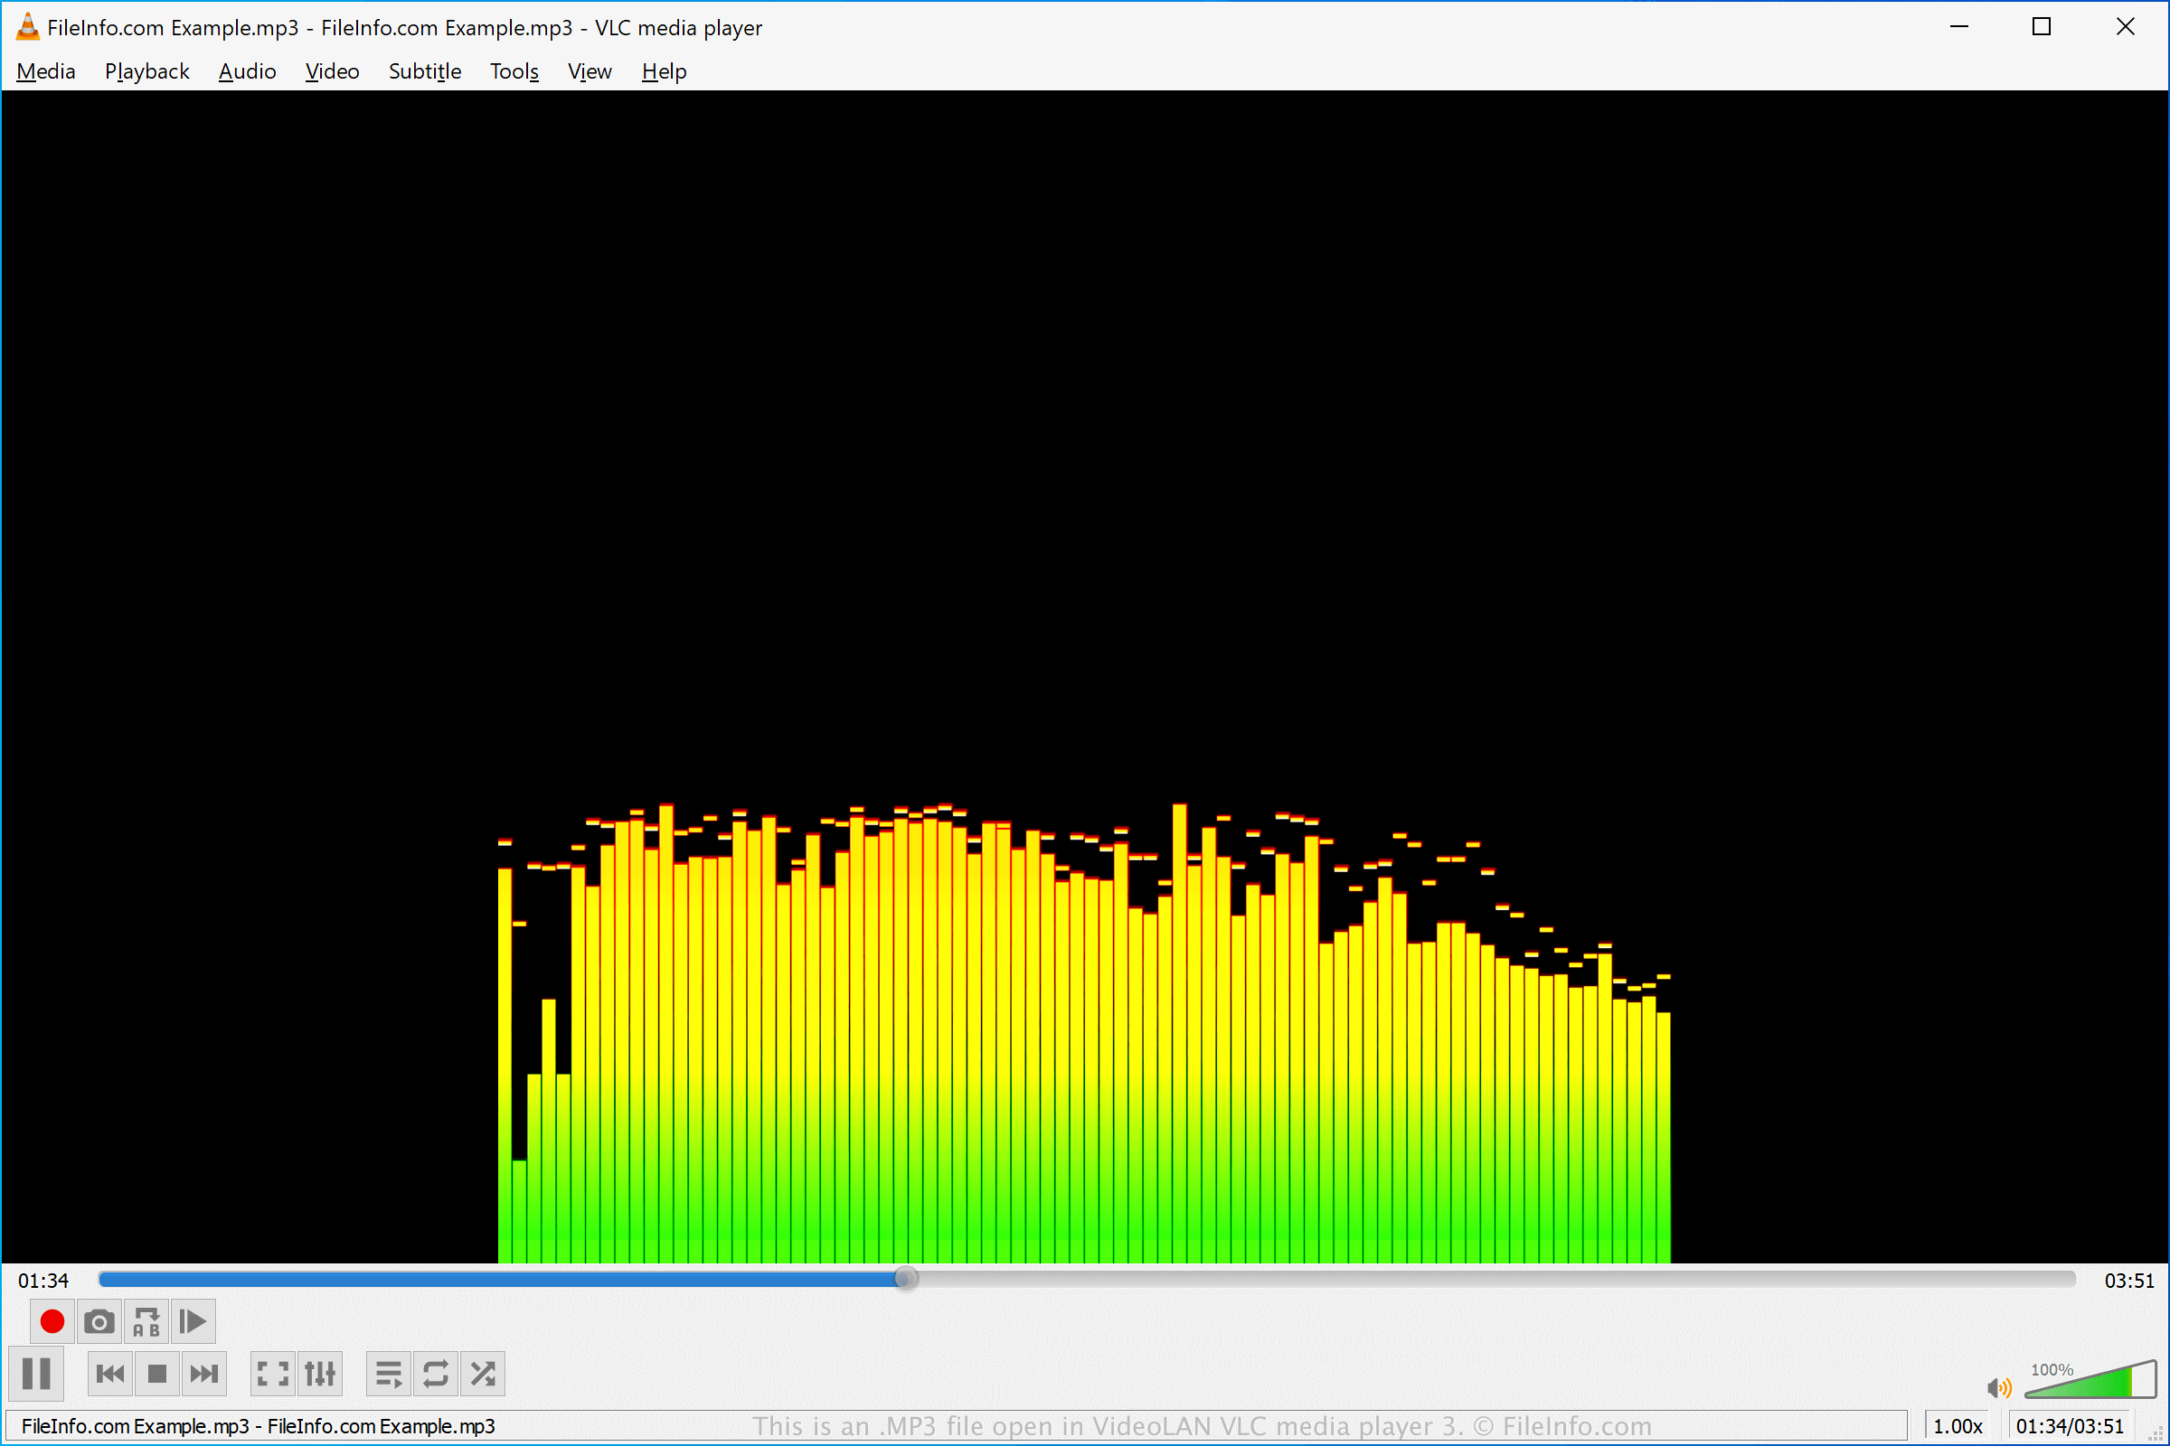Expand the Audio menu options
Screen dimensions: 2170x1446
245,71
